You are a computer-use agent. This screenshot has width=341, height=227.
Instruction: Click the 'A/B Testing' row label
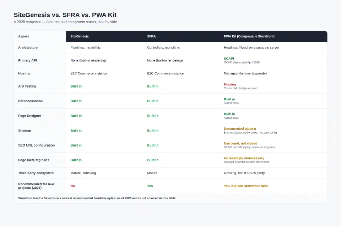pyautogui.click(x=27, y=86)
